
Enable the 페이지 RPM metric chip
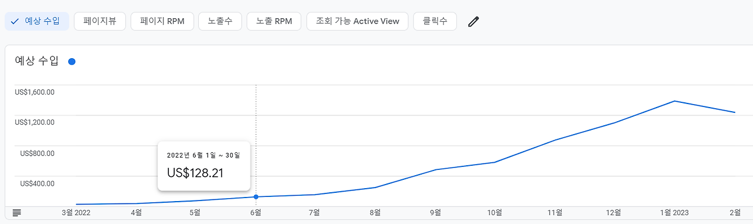click(162, 21)
